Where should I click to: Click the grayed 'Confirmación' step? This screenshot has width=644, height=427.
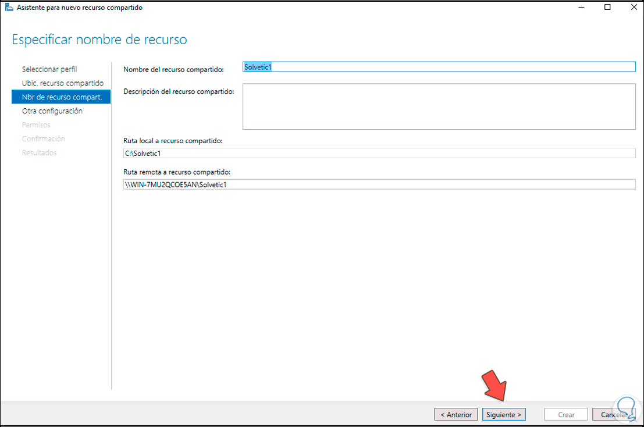tap(42, 138)
